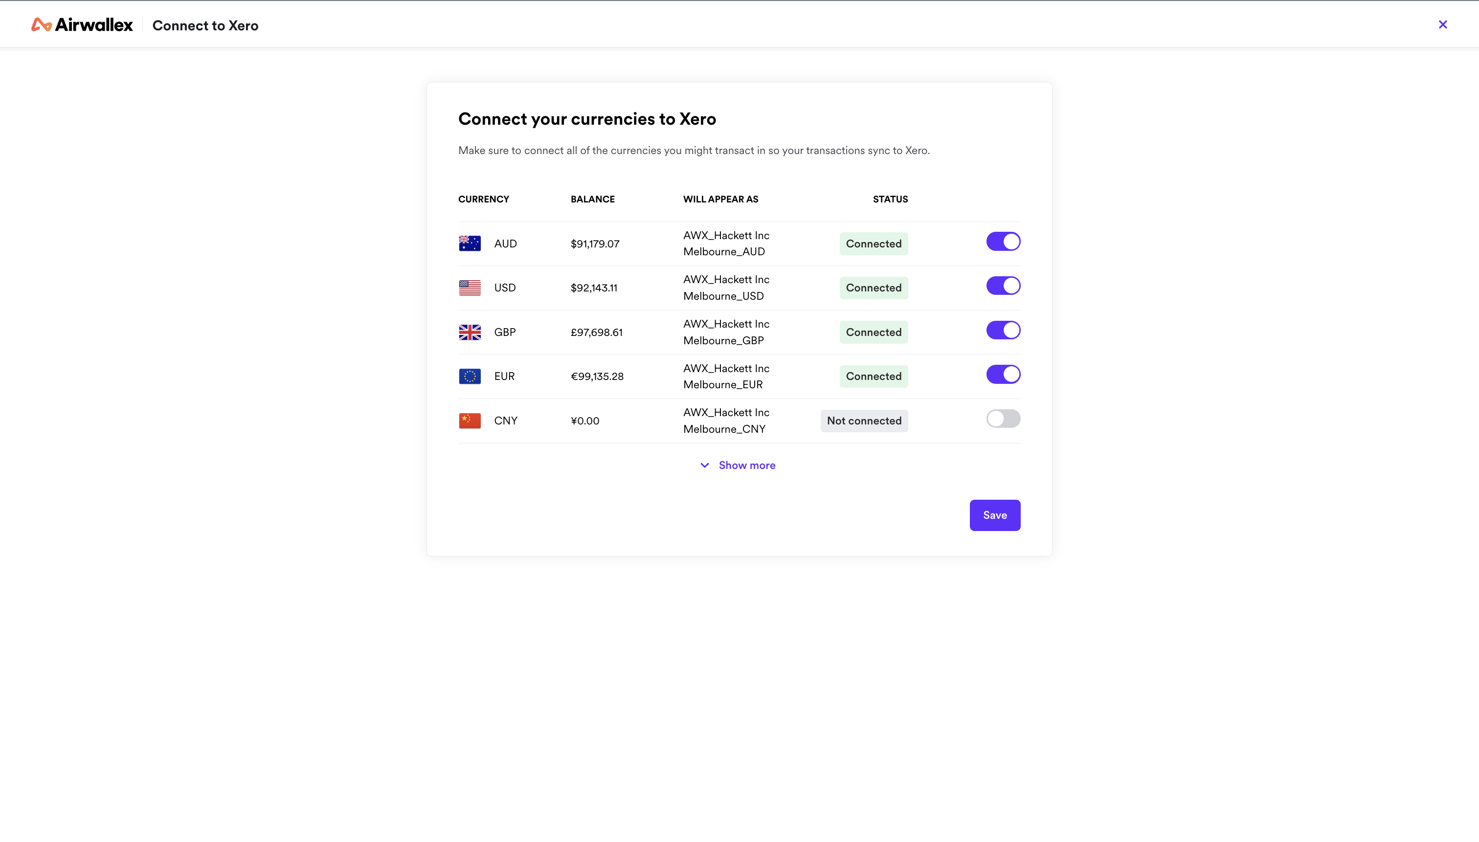
Task: Click the description text about syncing transactions
Action: (x=694, y=151)
